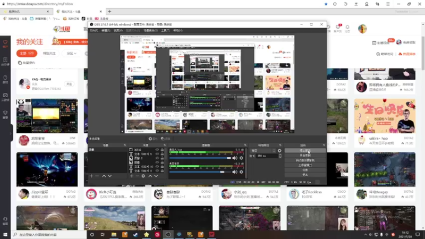Toggle visibility eye for 文本 (GDI+) 10 source
Screen dimensions: 425x239
[157, 167]
